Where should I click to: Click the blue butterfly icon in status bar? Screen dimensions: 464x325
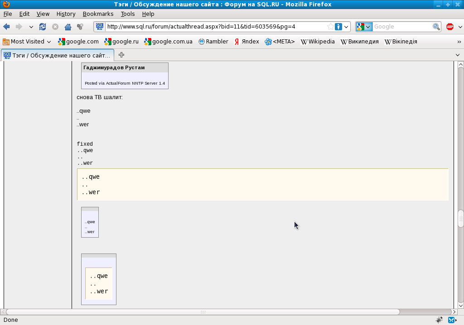452,320
